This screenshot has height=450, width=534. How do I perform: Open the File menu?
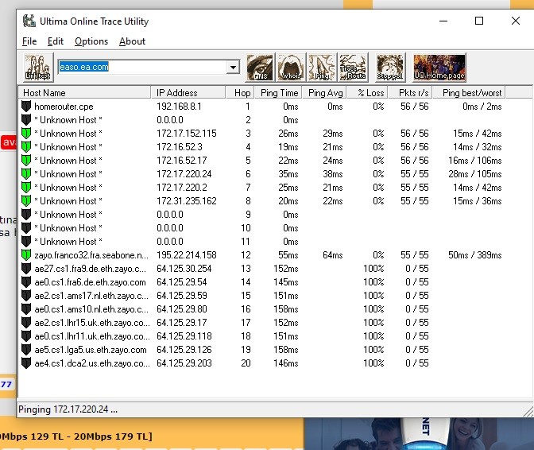tap(29, 41)
